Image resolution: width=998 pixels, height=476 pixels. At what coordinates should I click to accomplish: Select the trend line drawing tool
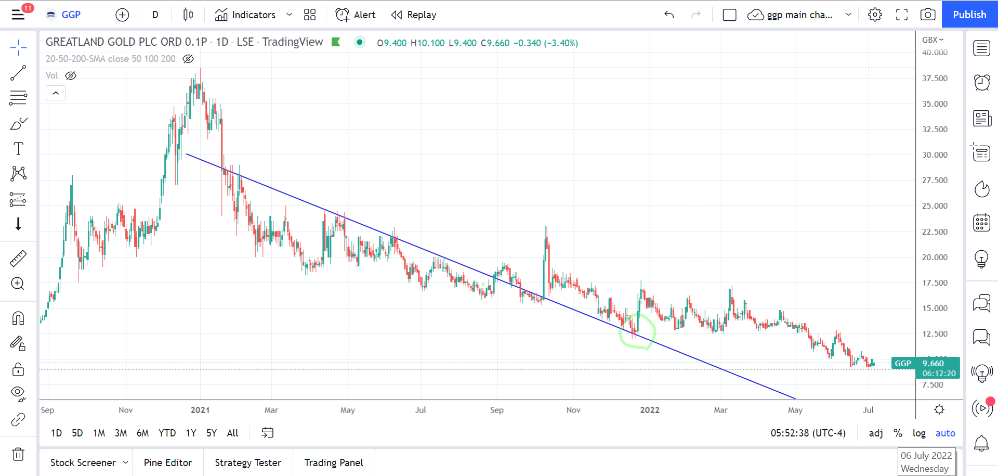(18, 73)
